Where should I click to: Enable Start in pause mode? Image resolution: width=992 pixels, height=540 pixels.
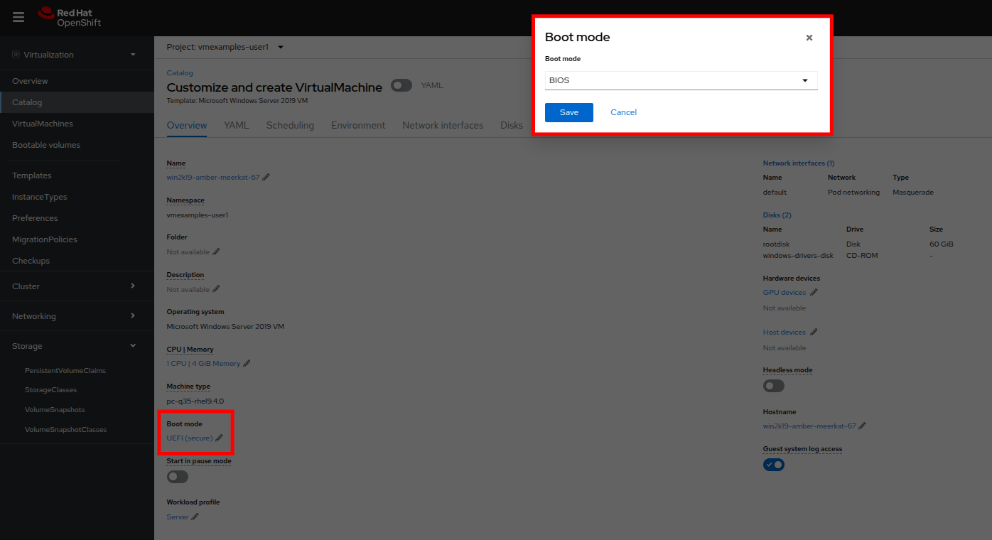click(x=178, y=477)
